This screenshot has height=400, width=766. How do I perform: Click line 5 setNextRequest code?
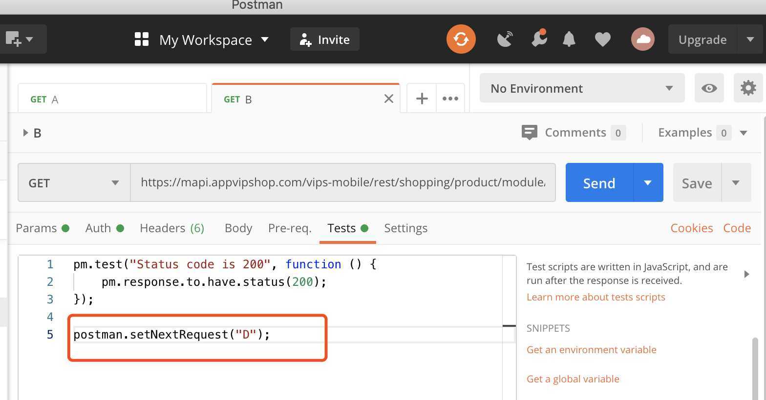click(x=171, y=335)
